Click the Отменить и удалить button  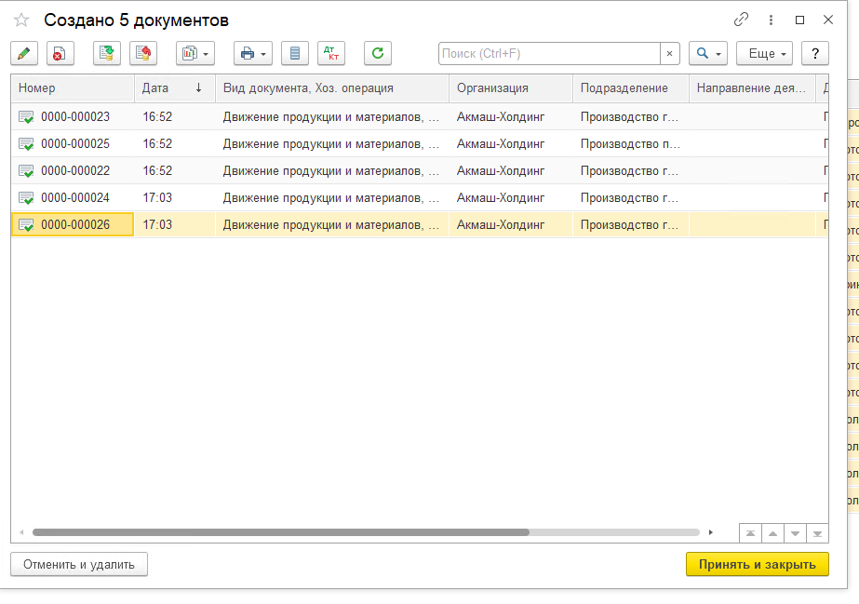click(x=79, y=565)
